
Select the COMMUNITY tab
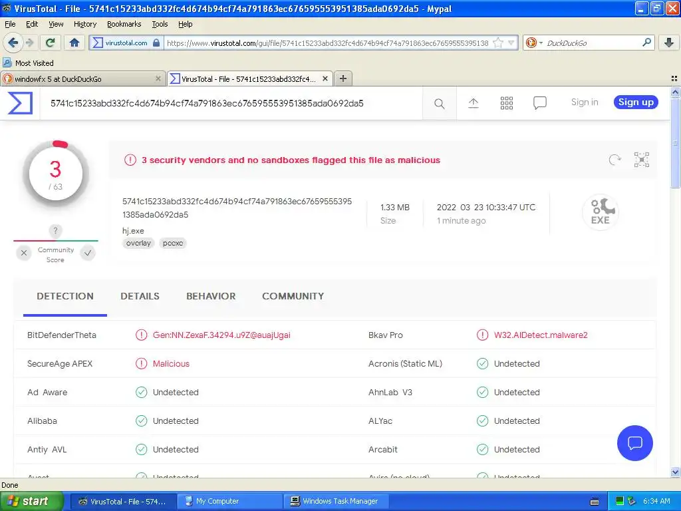click(x=293, y=296)
